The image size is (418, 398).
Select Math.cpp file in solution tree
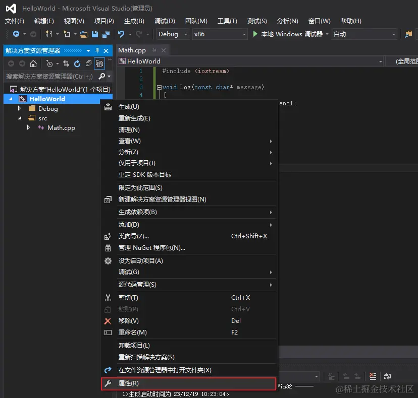(x=61, y=127)
